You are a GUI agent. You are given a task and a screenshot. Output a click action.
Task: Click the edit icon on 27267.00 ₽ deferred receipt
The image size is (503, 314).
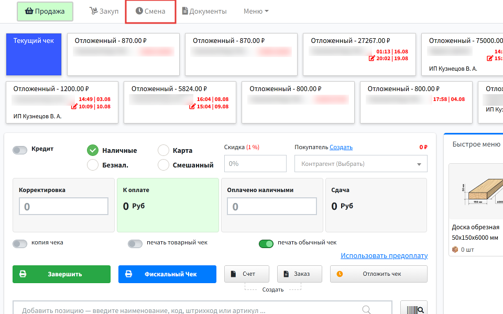(372, 58)
